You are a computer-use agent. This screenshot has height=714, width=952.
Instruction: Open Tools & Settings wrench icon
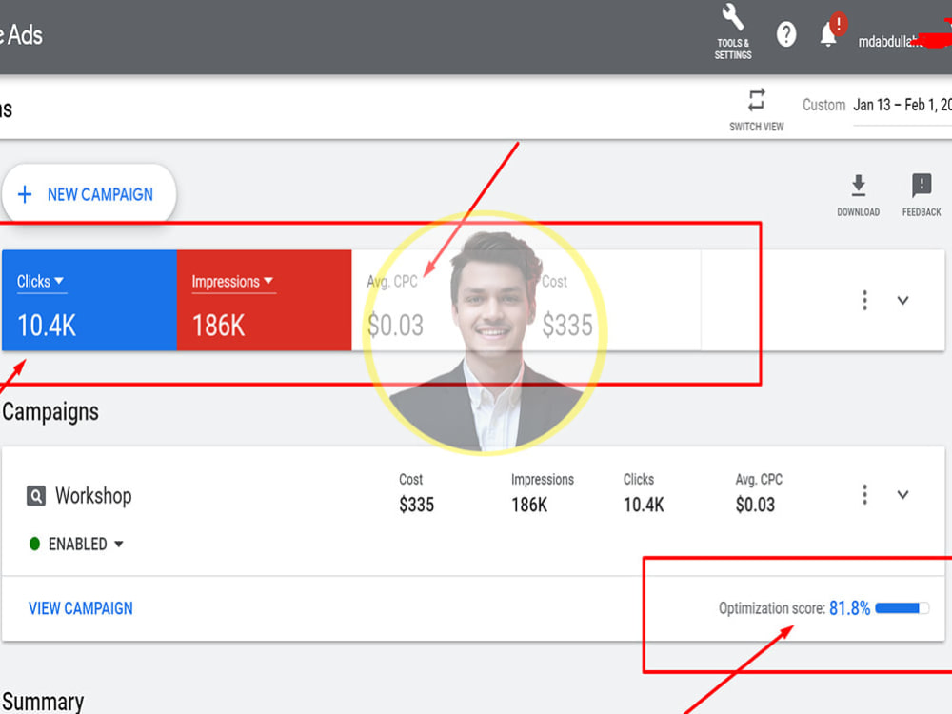(x=733, y=17)
